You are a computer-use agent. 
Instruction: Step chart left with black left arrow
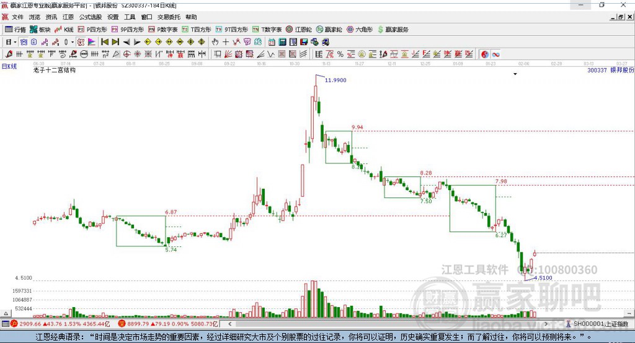point(127,42)
